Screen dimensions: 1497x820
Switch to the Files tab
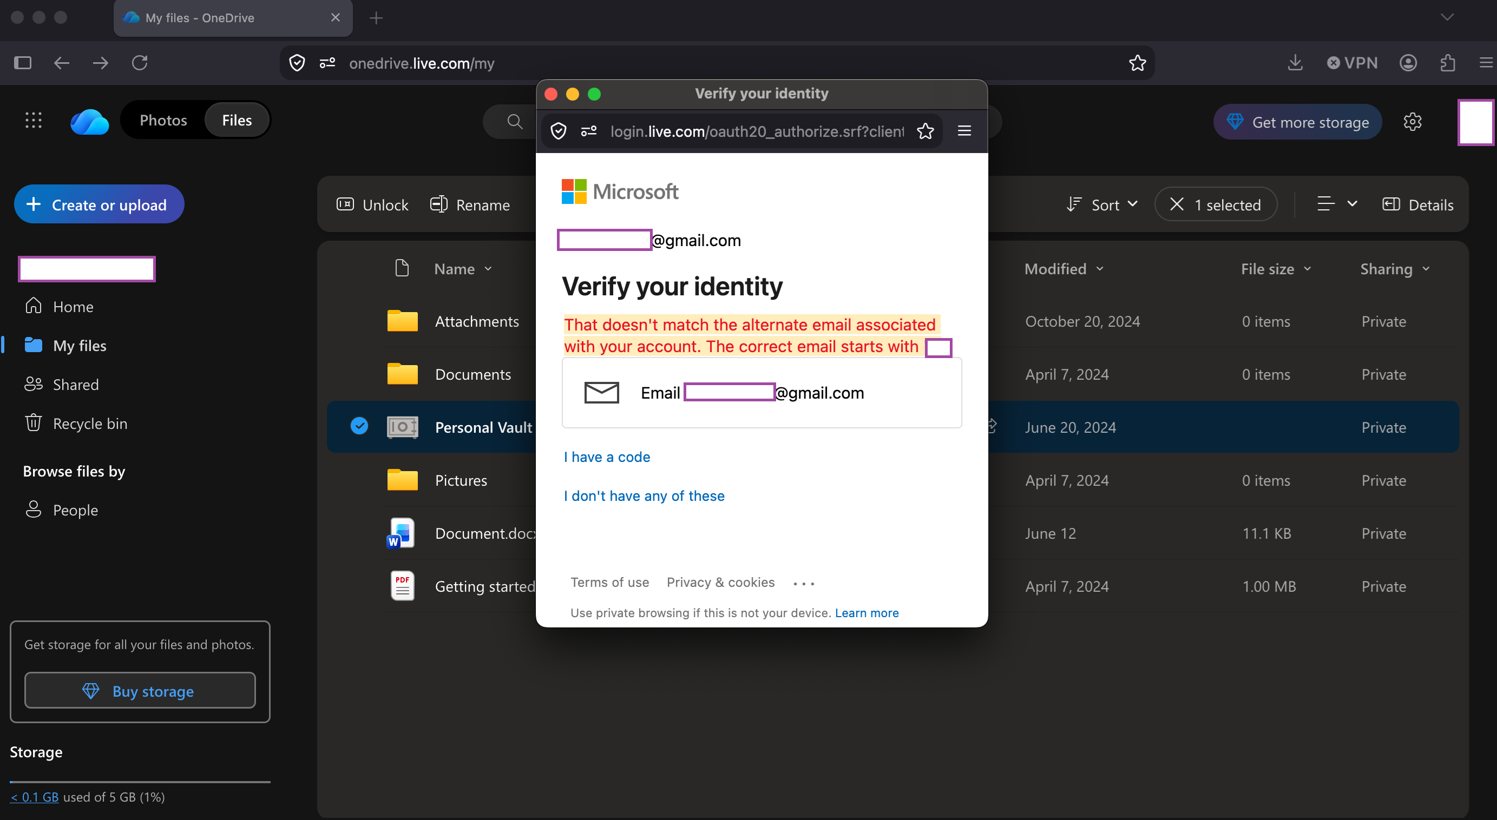(237, 120)
